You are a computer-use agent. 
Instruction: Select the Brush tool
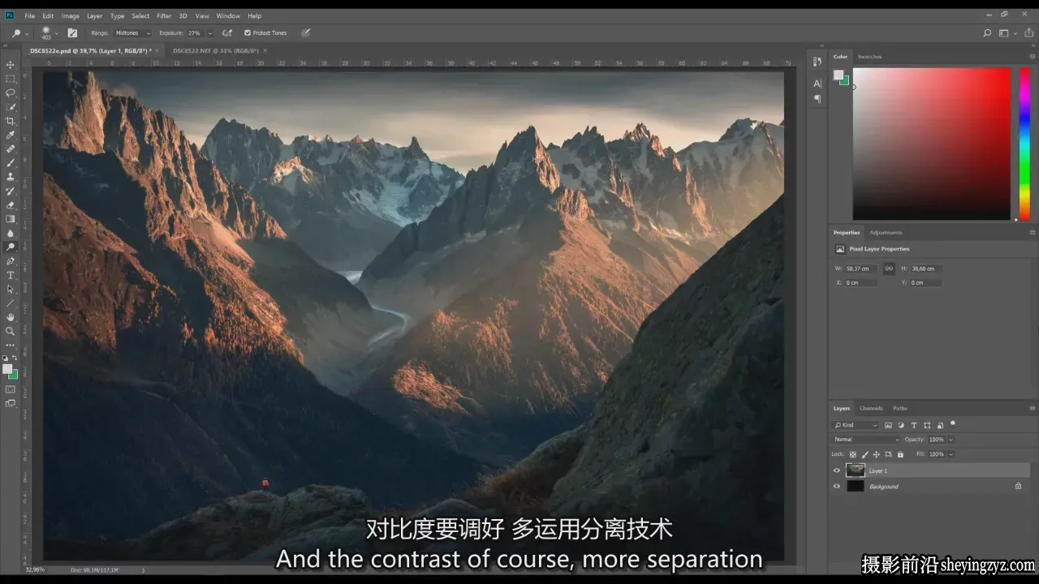pyautogui.click(x=11, y=163)
